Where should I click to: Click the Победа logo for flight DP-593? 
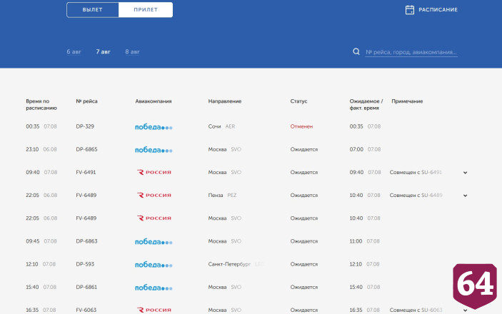(154, 264)
